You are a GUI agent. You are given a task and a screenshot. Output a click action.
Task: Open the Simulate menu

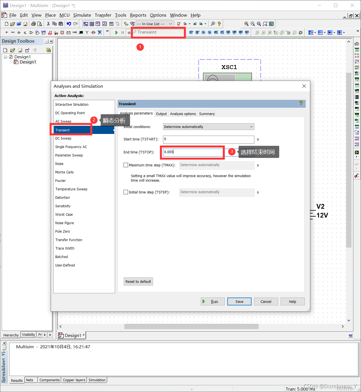point(82,15)
